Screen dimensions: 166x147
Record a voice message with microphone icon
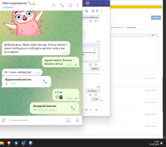[x=77, y=120]
